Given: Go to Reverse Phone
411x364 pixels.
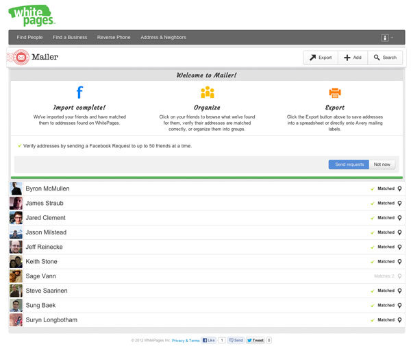Looking at the screenshot, I should 114,37.
